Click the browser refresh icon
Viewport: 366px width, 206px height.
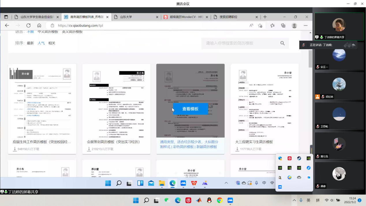pyautogui.click(x=28, y=25)
